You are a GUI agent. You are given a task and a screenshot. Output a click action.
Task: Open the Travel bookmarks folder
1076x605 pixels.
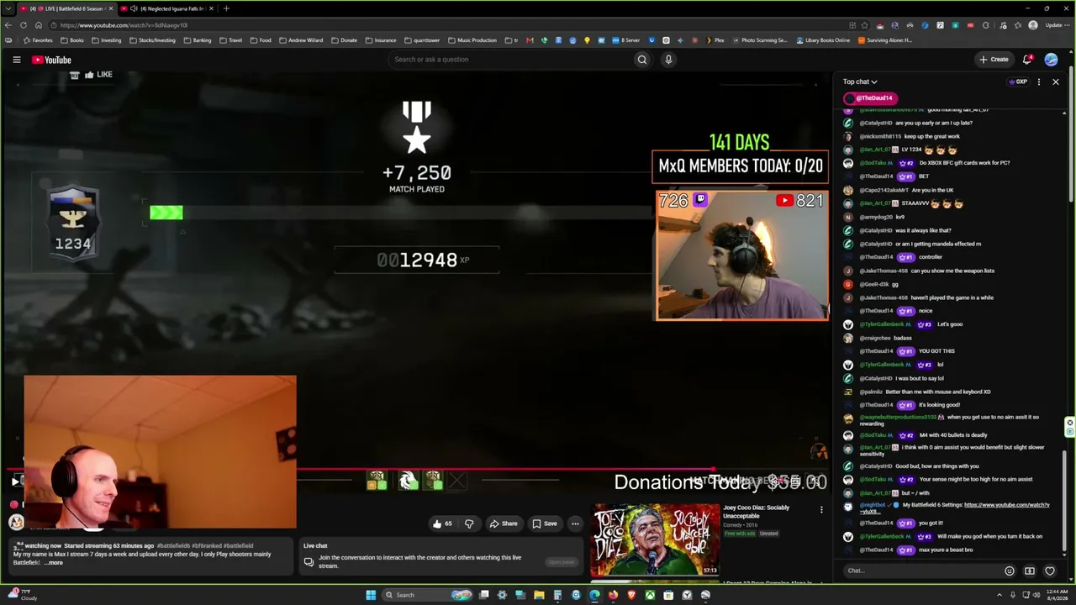(x=230, y=40)
